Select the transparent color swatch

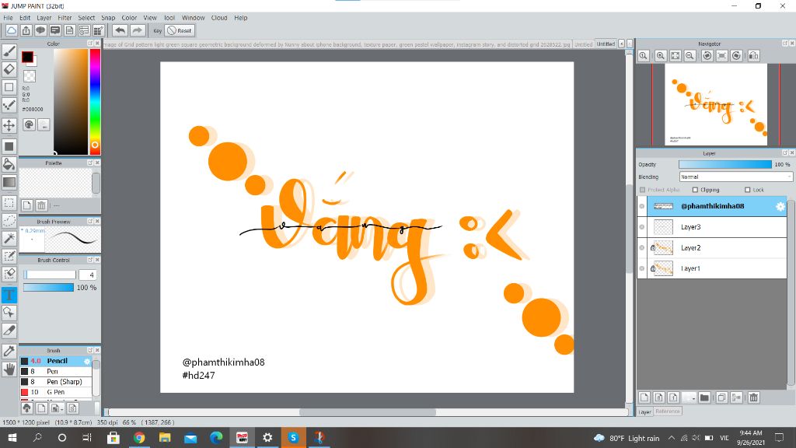[30, 76]
